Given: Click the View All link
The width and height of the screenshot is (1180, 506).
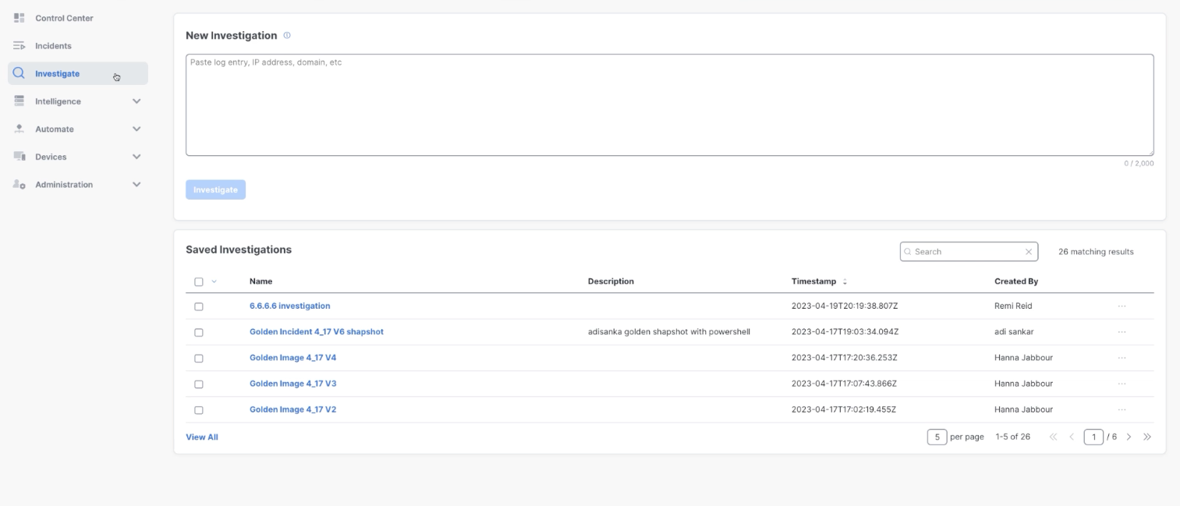Looking at the screenshot, I should click(x=201, y=437).
